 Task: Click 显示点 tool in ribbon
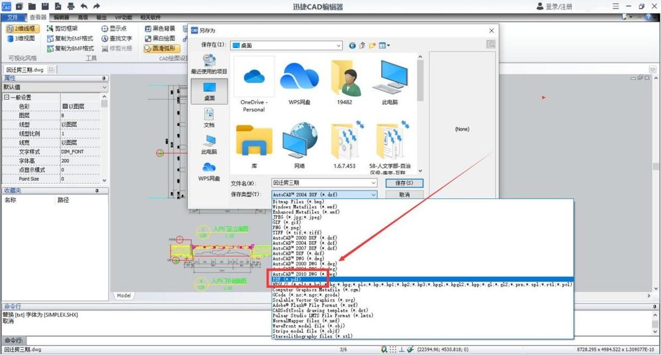[x=113, y=29]
